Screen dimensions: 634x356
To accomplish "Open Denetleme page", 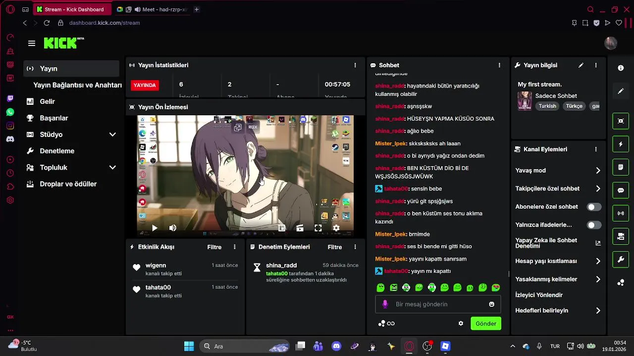I will tap(57, 151).
